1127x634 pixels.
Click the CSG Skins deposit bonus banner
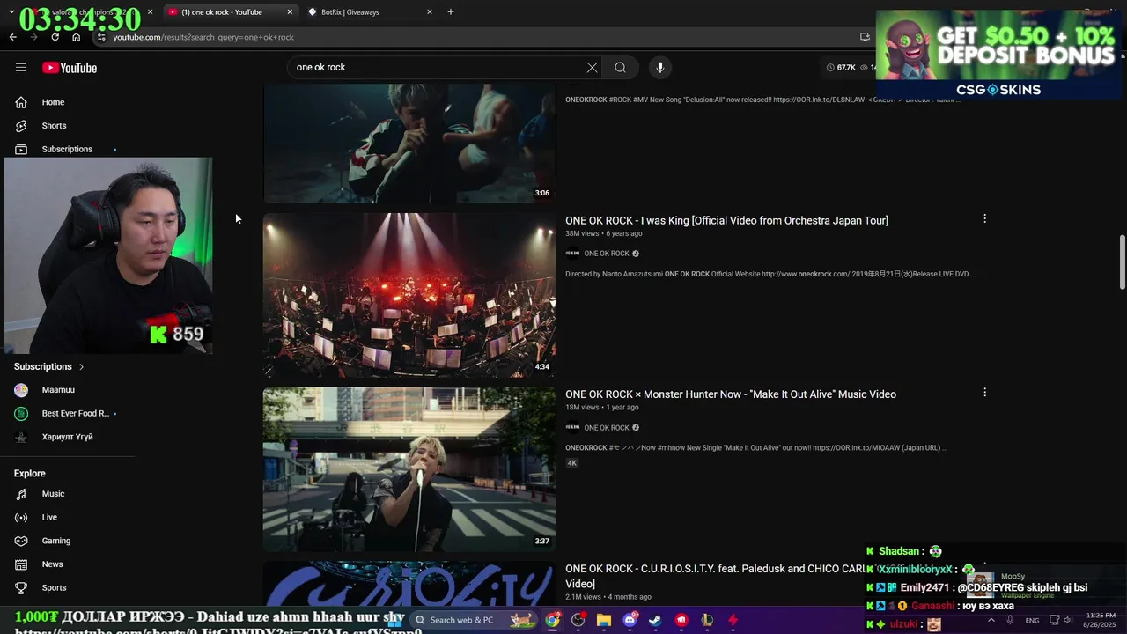pos(1000,55)
